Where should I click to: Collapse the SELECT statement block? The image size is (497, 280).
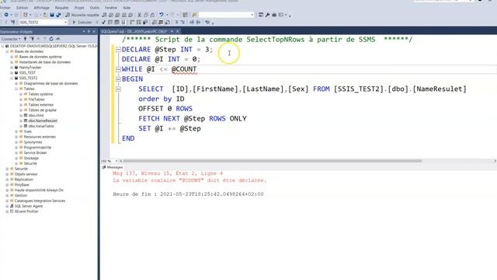[118, 89]
